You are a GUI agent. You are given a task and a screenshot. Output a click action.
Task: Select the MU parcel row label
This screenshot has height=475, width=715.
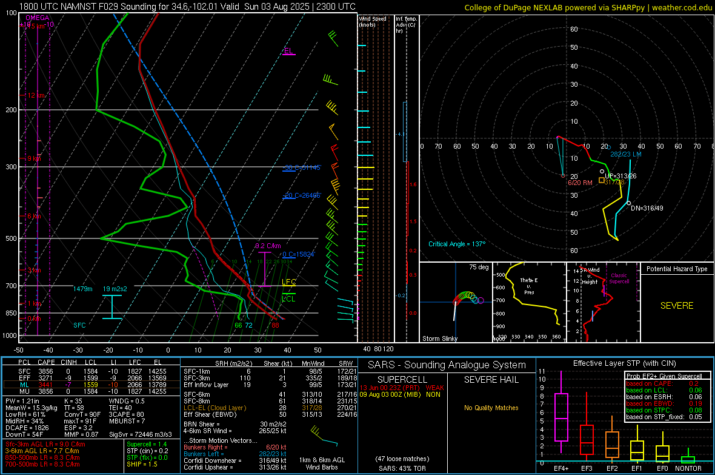coord(25,391)
